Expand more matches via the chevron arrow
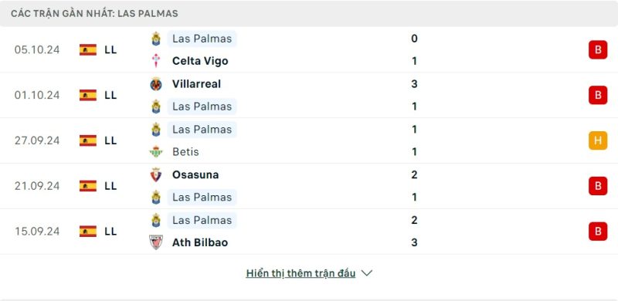 [x=366, y=273]
